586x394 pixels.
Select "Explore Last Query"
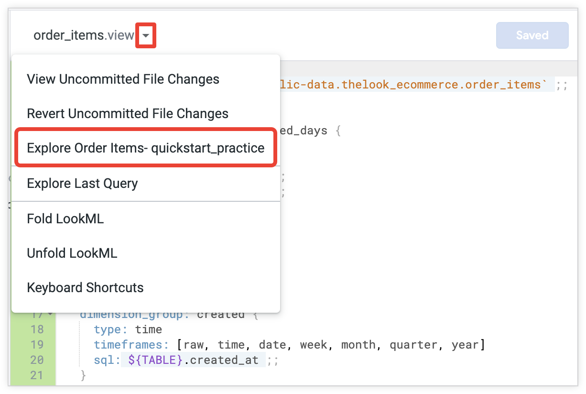82,183
